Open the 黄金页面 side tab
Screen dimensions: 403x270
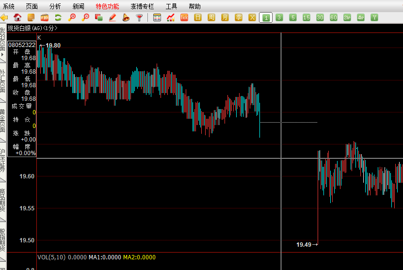click(3, 121)
